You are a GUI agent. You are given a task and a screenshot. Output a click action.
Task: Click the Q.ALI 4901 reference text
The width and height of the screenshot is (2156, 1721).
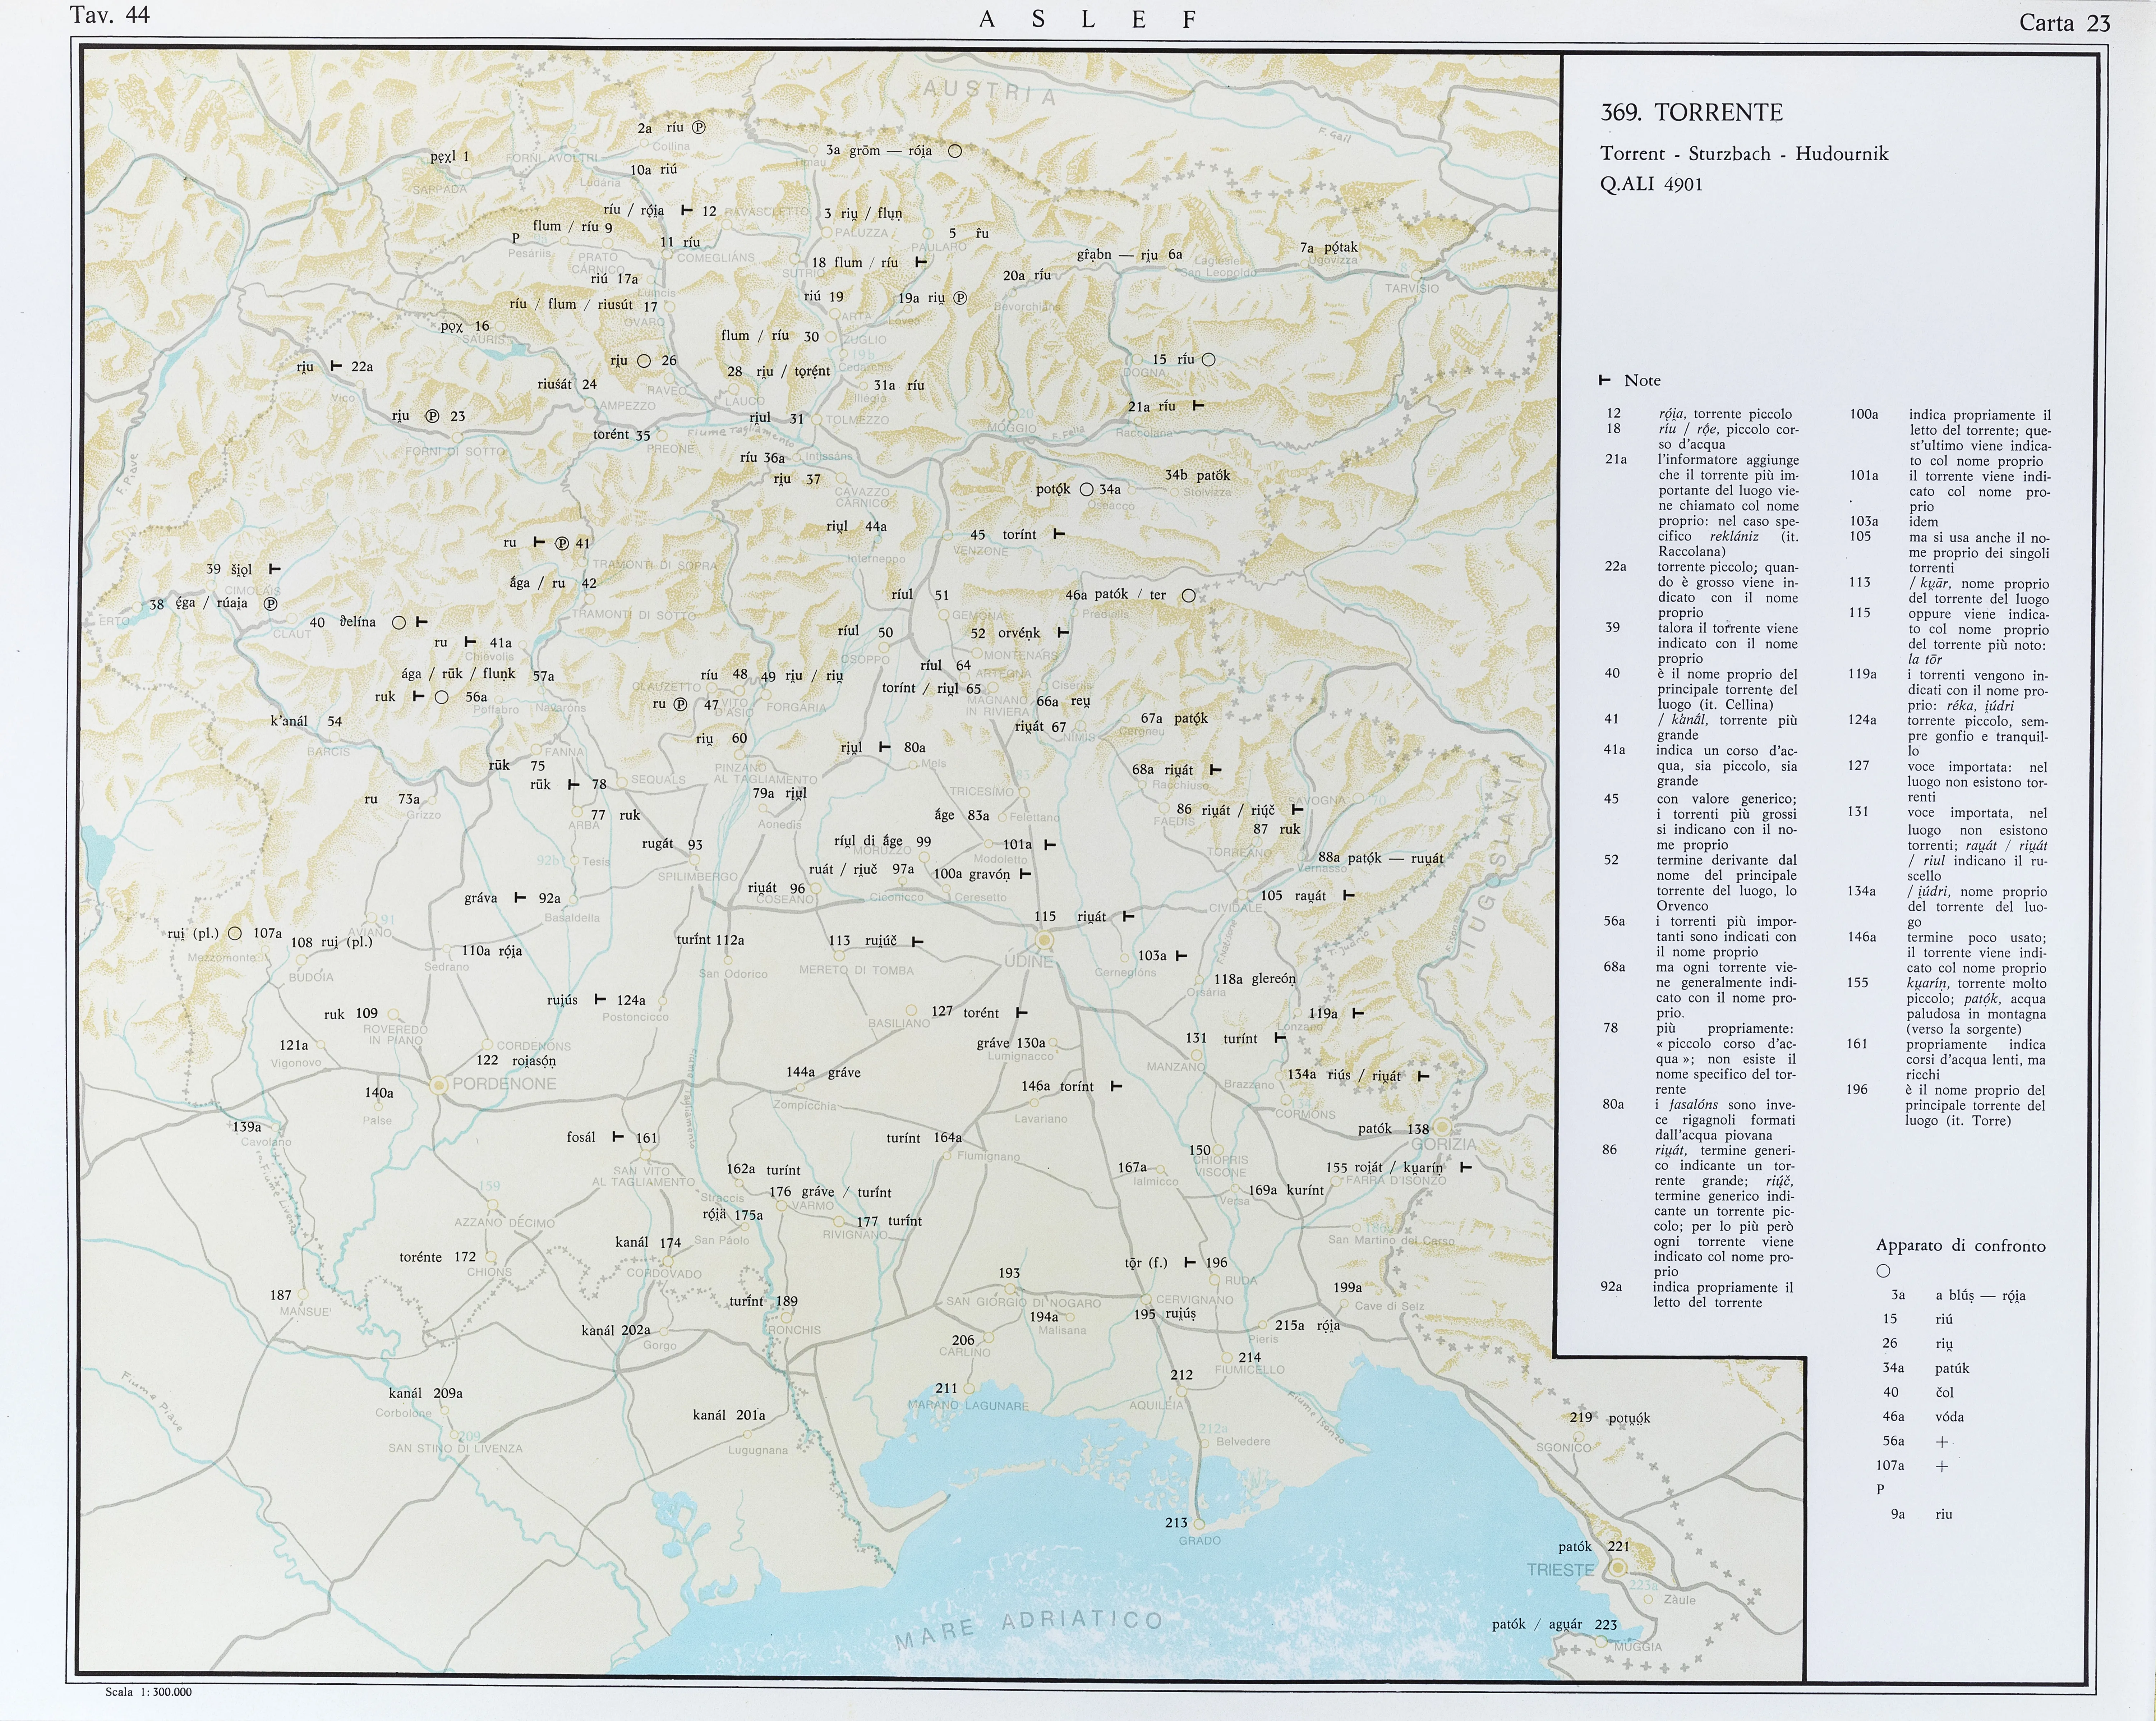point(1651,184)
